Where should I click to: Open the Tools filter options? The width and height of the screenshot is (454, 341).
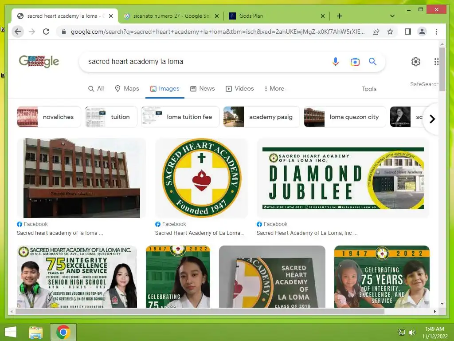(x=369, y=89)
